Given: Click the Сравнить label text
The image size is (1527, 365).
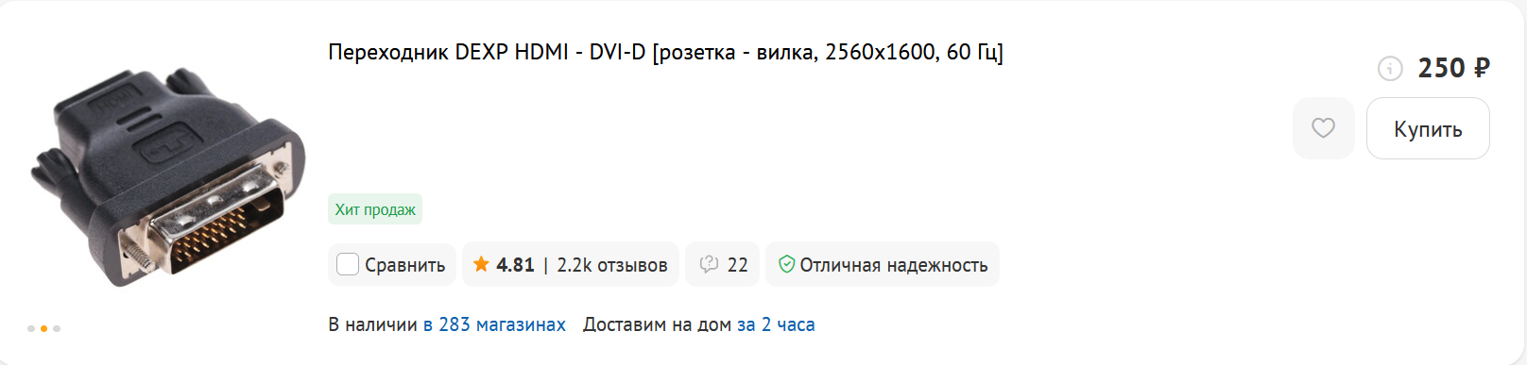Looking at the screenshot, I should pos(404,265).
